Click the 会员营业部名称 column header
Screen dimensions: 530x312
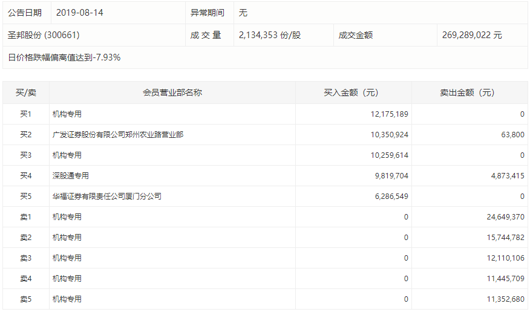coord(172,93)
